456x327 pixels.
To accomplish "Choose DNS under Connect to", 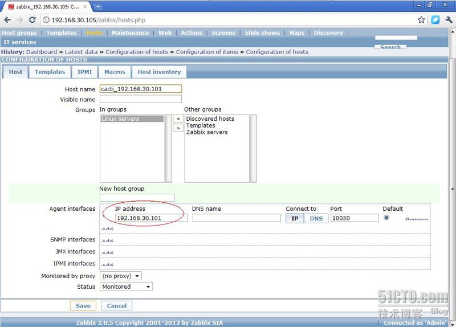I will [x=316, y=218].
